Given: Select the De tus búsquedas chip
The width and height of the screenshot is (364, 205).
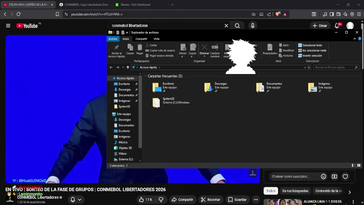Looking at the screenshot, I should (295, 191).
